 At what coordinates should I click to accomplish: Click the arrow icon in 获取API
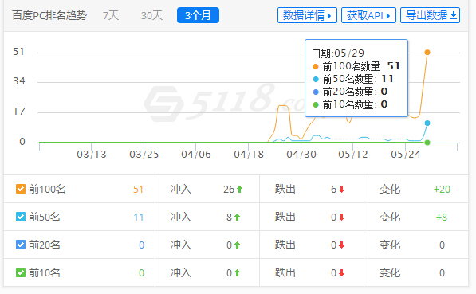388,15
